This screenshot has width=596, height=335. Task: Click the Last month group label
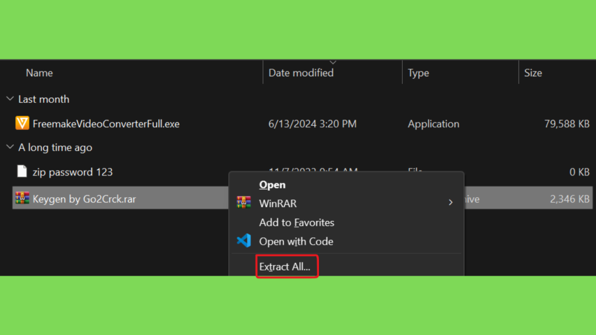pos(44,99)
